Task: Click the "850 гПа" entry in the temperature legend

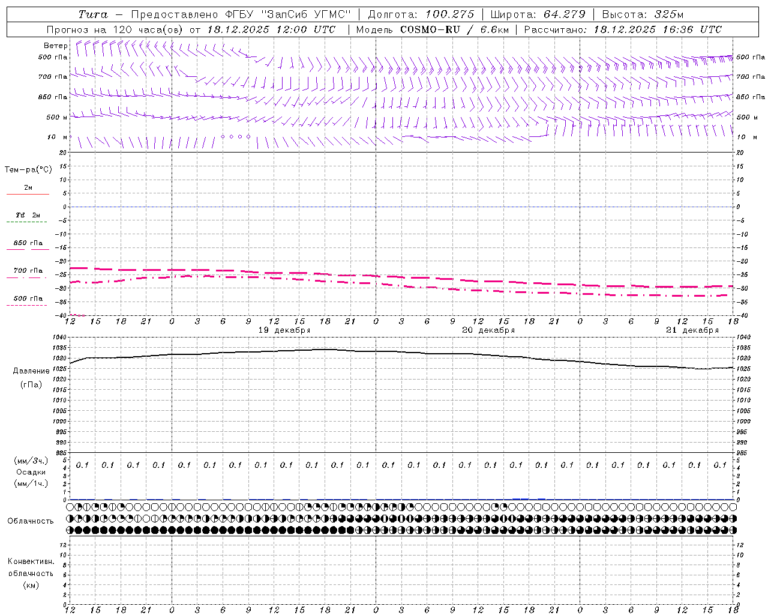Action: coord(28,243)
